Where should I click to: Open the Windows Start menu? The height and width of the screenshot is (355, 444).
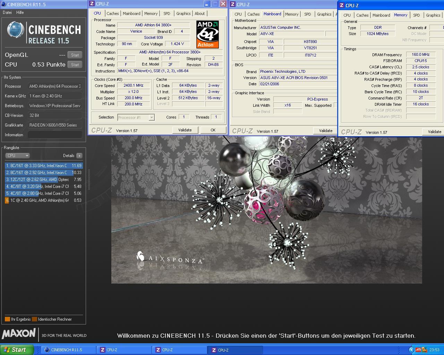pos(17,350)
